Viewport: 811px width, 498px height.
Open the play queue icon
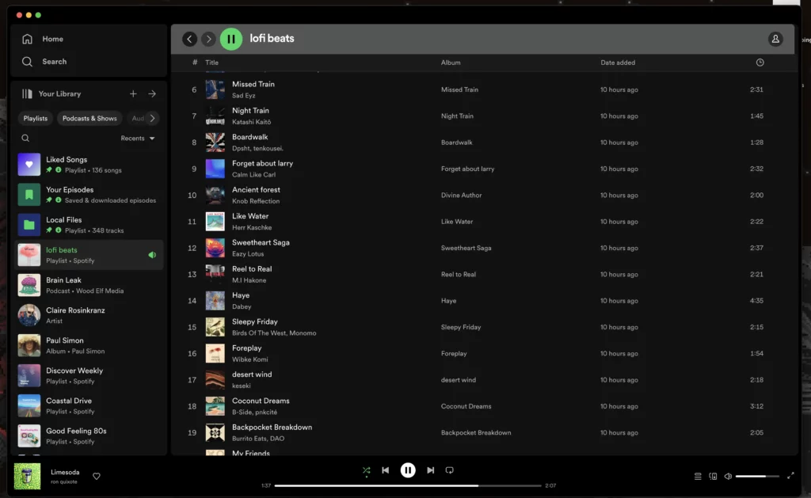pyautogui.click(x=698, y=476)
